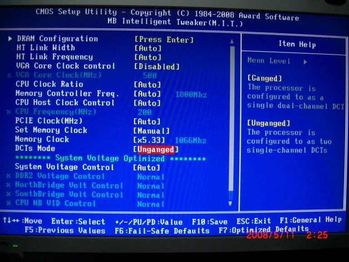Image resolution: width=349 pixels, height=262 pixels.
Task: Select Memory Controller Freq. label
Action: pyautogui.click(x=67, y=93)
